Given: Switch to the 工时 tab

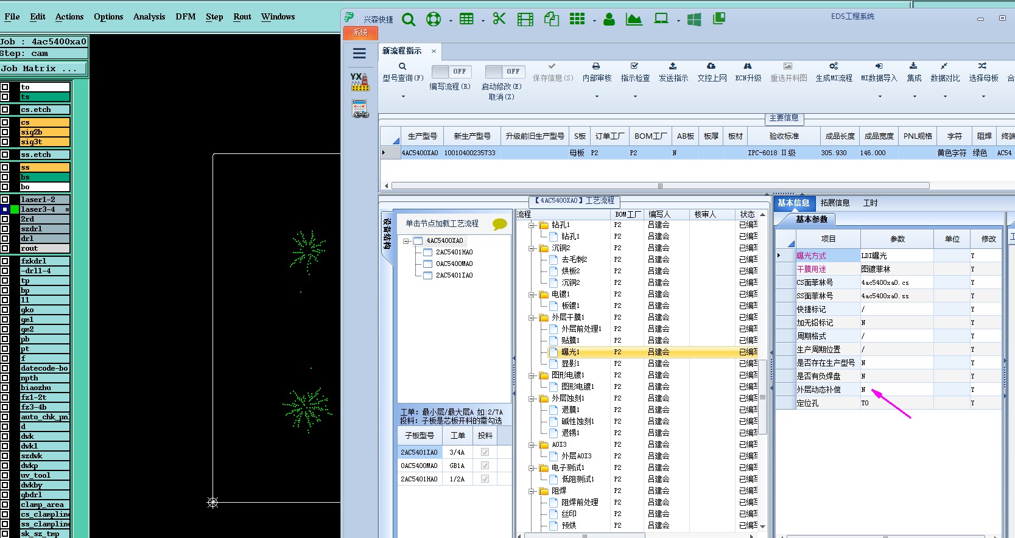Looking at the screenshot, I should [871, 203].
